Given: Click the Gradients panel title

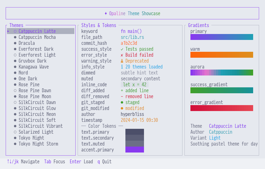Looking at the screenshot, I should point(199,25).
